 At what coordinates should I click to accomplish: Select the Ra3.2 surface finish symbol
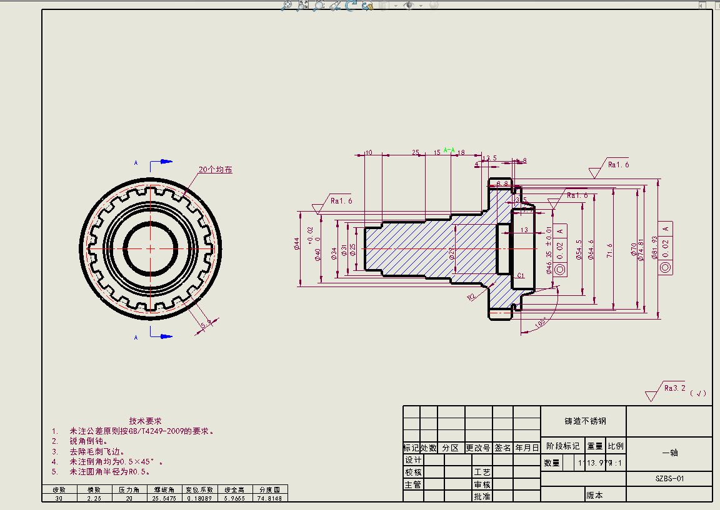[x=674, y=388]
